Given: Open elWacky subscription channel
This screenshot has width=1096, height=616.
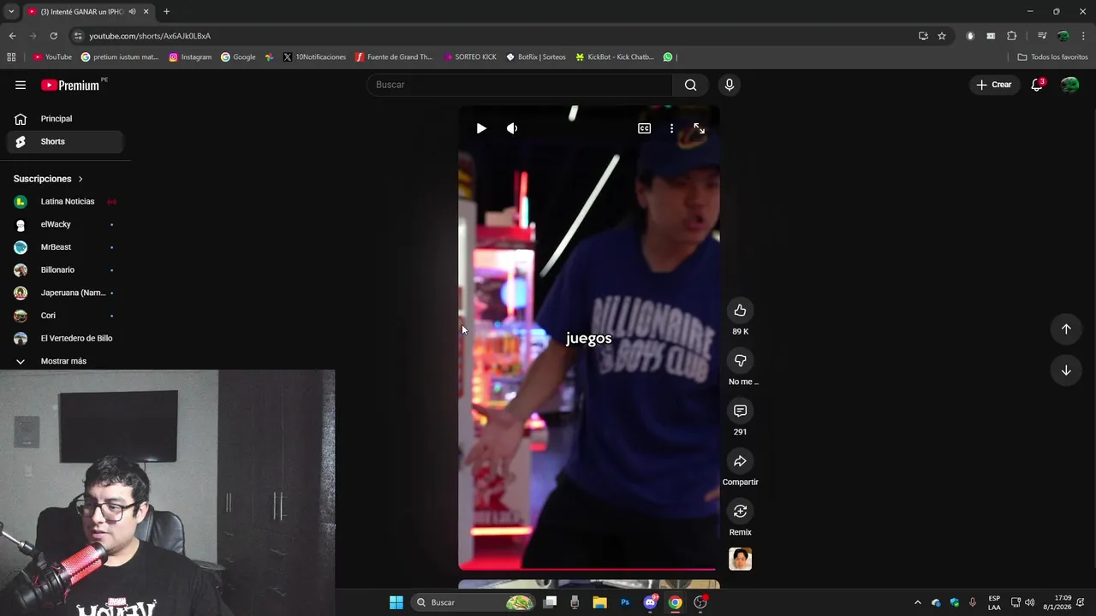Looking at the screenshot, I should pos(65,224).
